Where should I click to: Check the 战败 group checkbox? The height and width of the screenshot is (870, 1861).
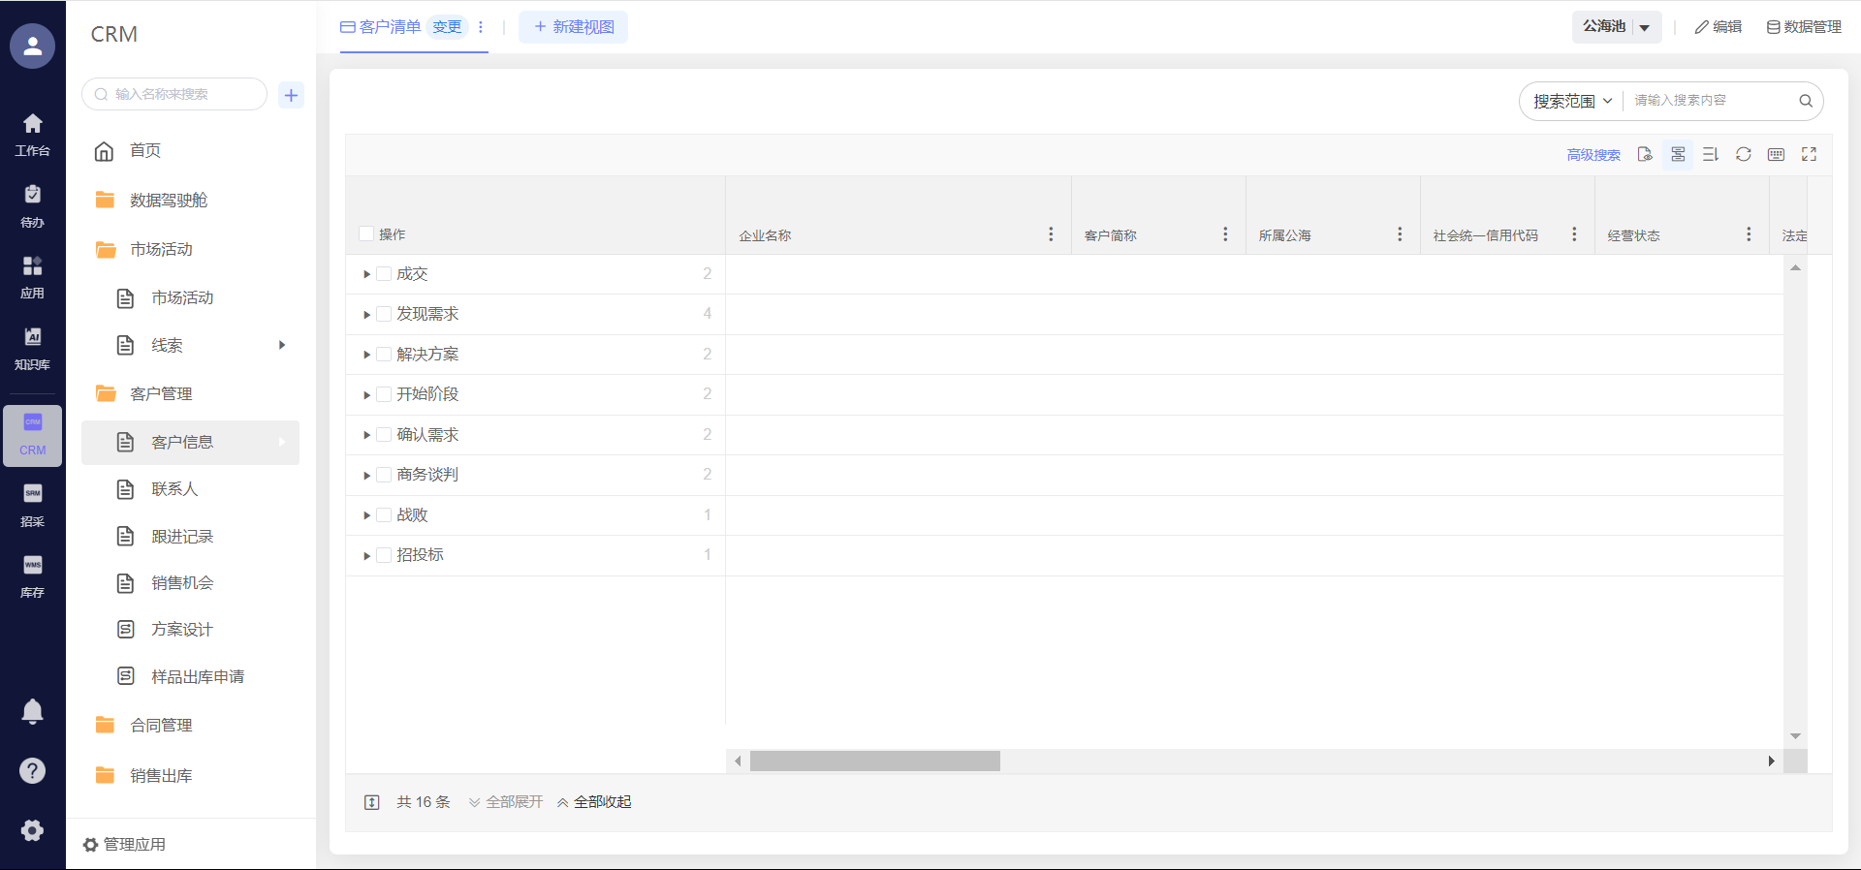pos(384,515)
